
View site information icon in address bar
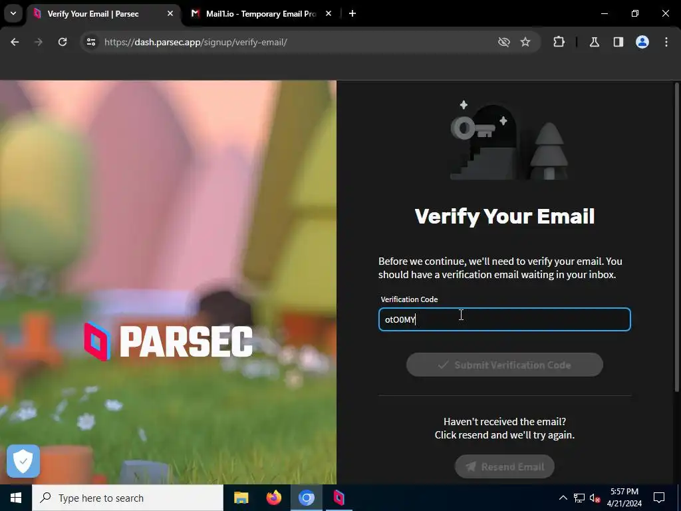(x=90, y=42)
